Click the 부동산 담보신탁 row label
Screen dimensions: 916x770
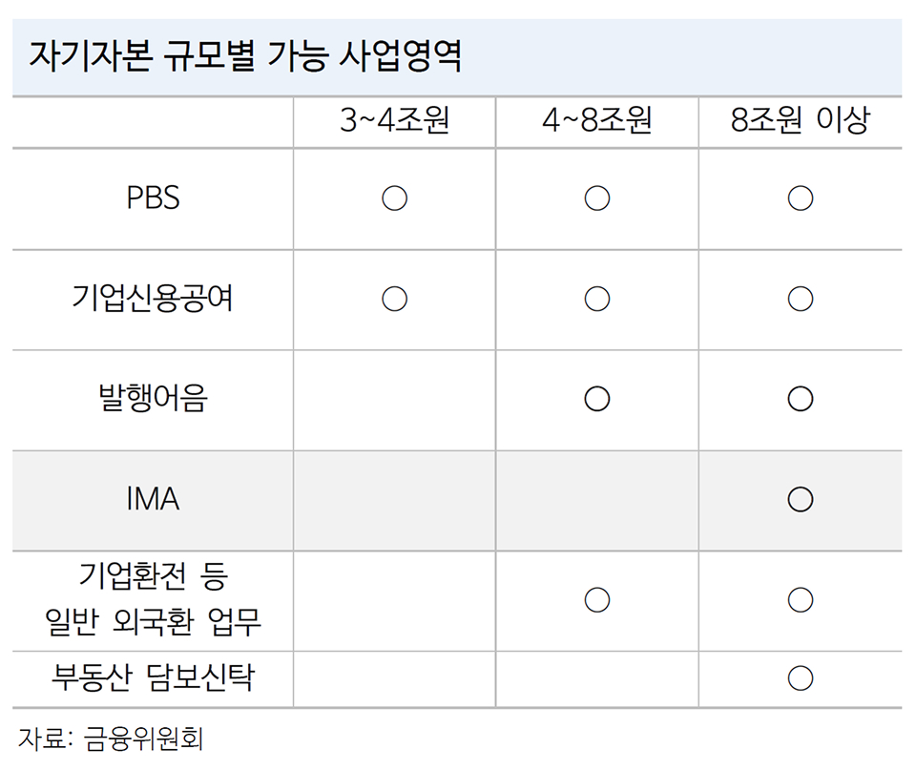tap(153, 678)
